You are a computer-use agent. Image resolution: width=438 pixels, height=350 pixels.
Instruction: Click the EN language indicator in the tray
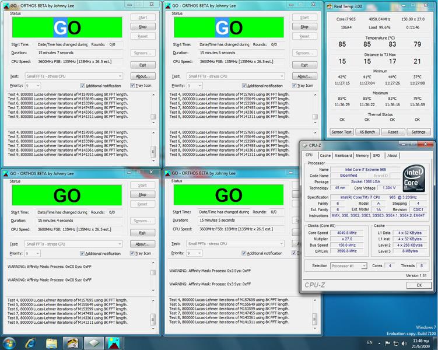pyautogui.click(x=370, y=342)
